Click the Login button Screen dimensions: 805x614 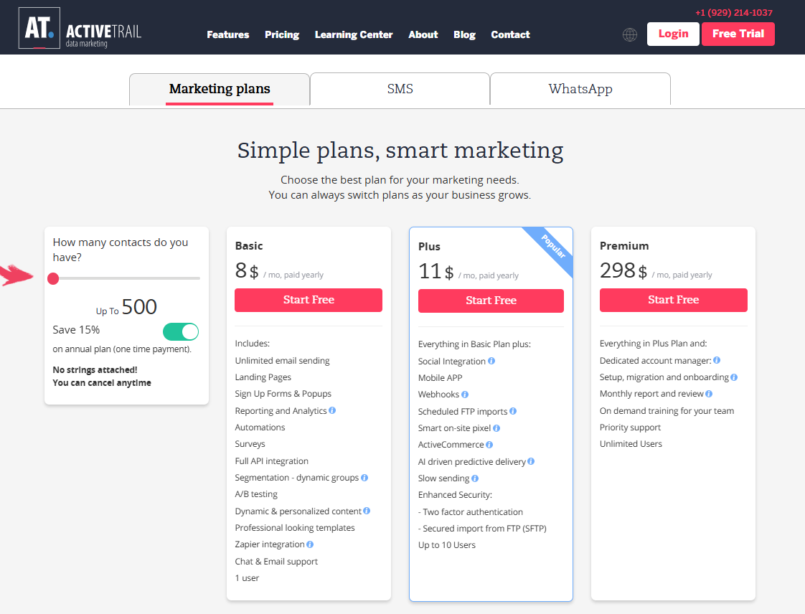point(673,34)
